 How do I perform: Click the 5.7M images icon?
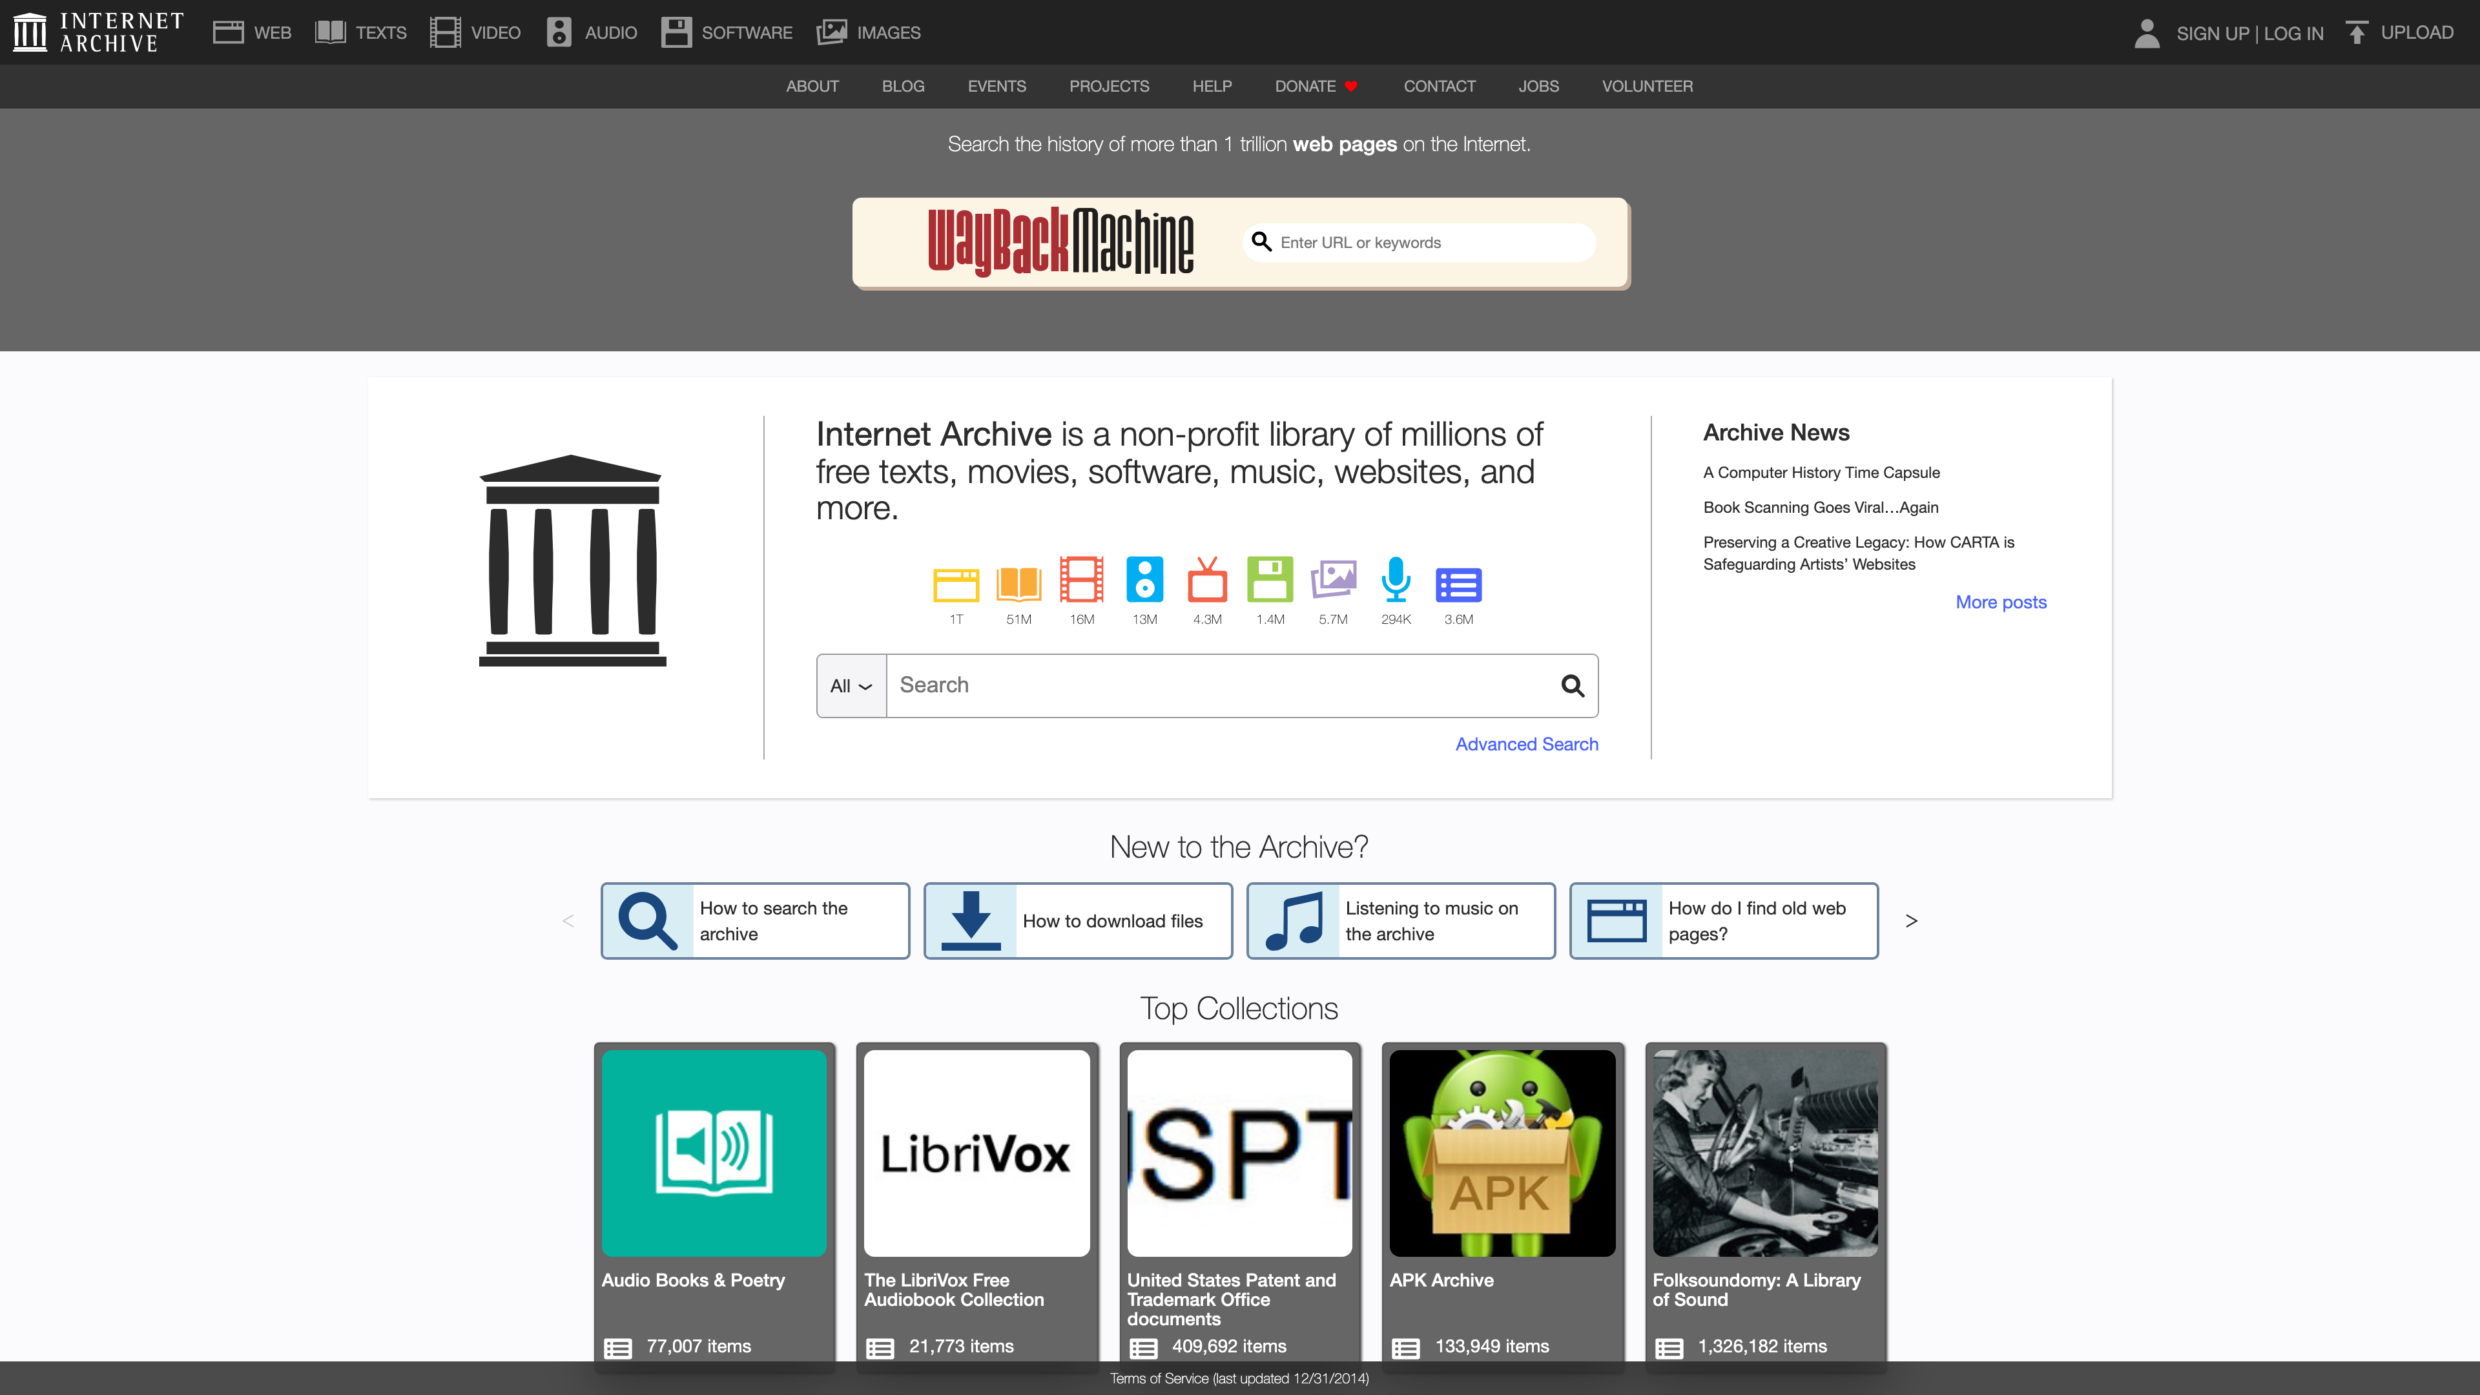click(x=1334, y=581)
